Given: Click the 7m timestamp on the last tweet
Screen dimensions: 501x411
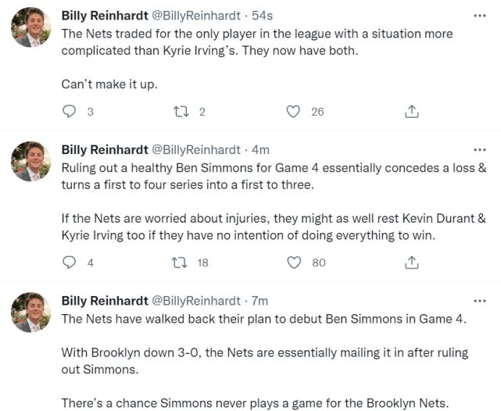Looking at the screenshot, I should [x=260, y=301].
